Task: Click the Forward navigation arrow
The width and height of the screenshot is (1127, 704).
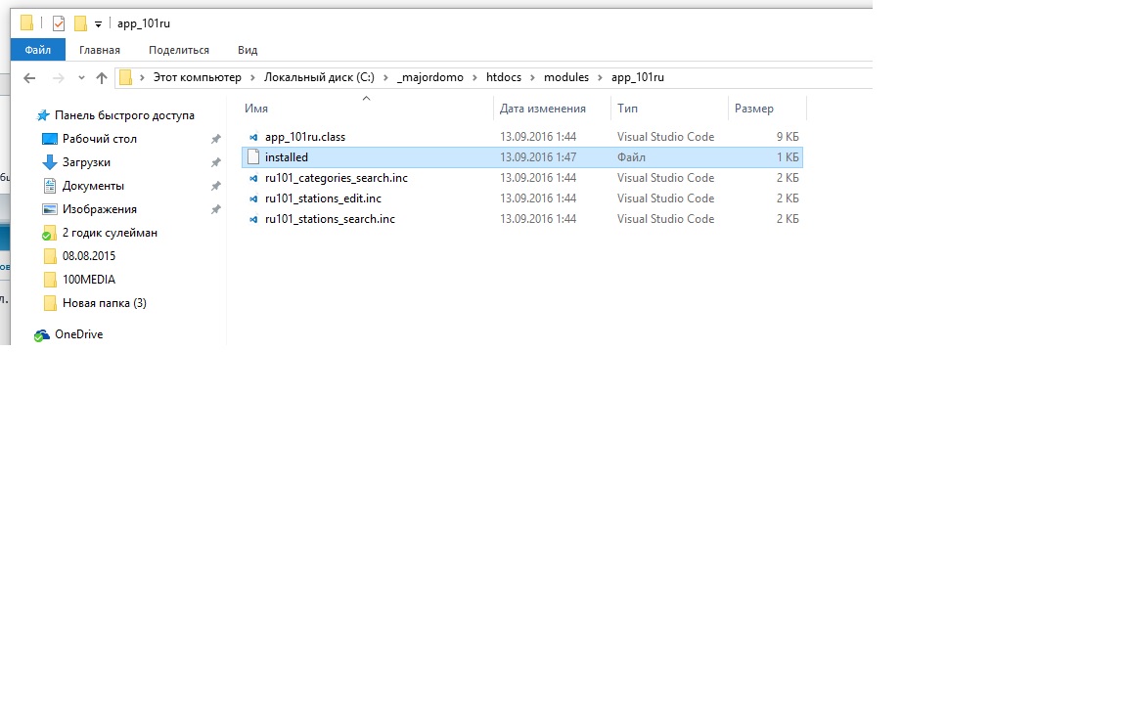Action: tap(59, 77)
